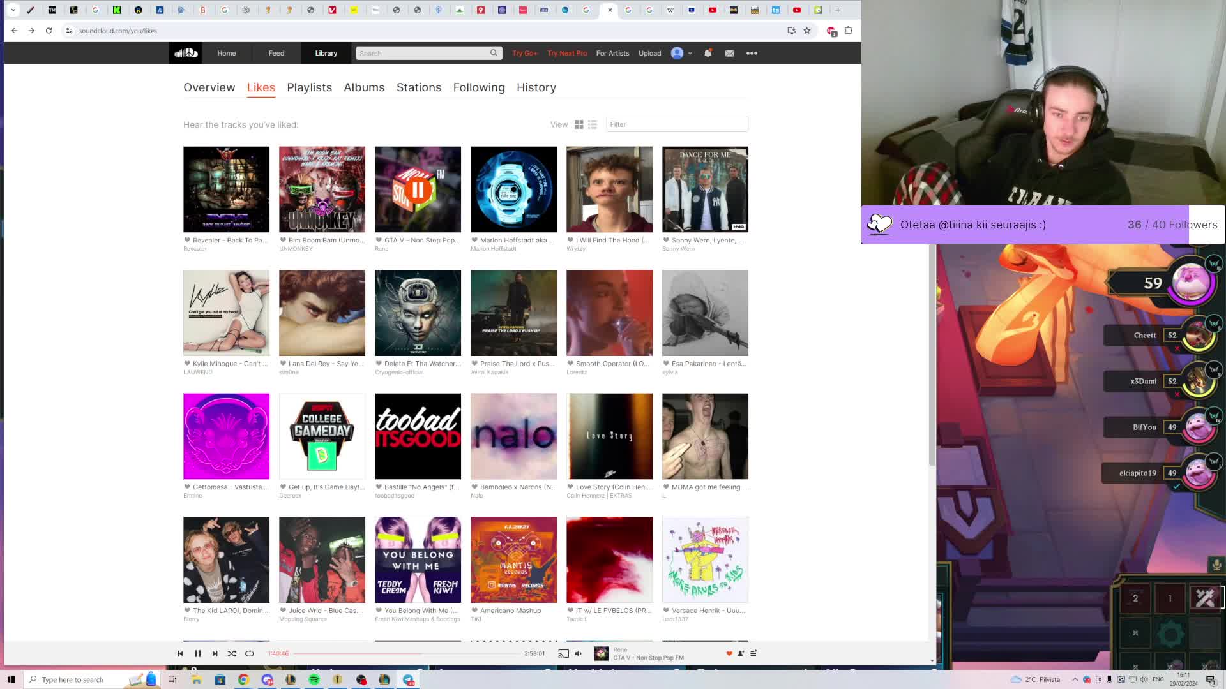This screenshot has width=1226, height=689.
Task: Click the Try Go+ link
Action: (525, 53)
